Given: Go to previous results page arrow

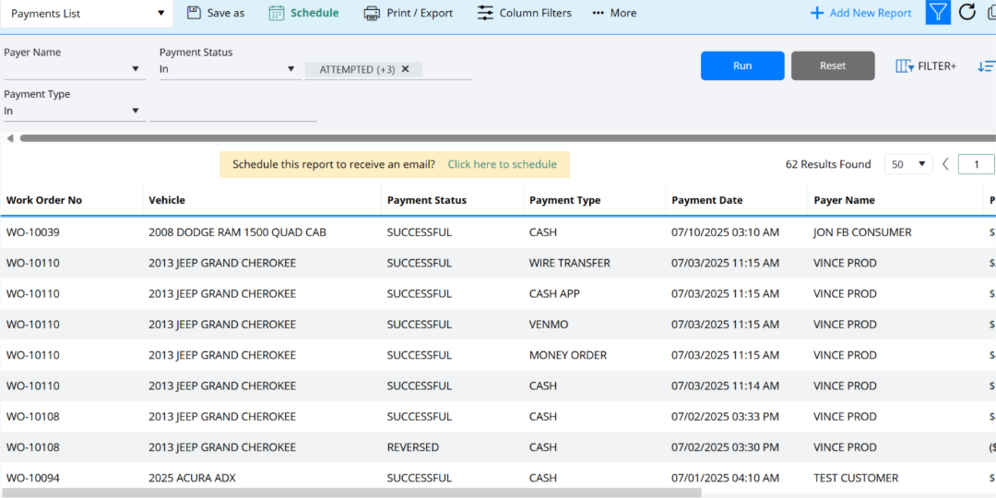Looking at the screenshot, I should tap(945, 164).
